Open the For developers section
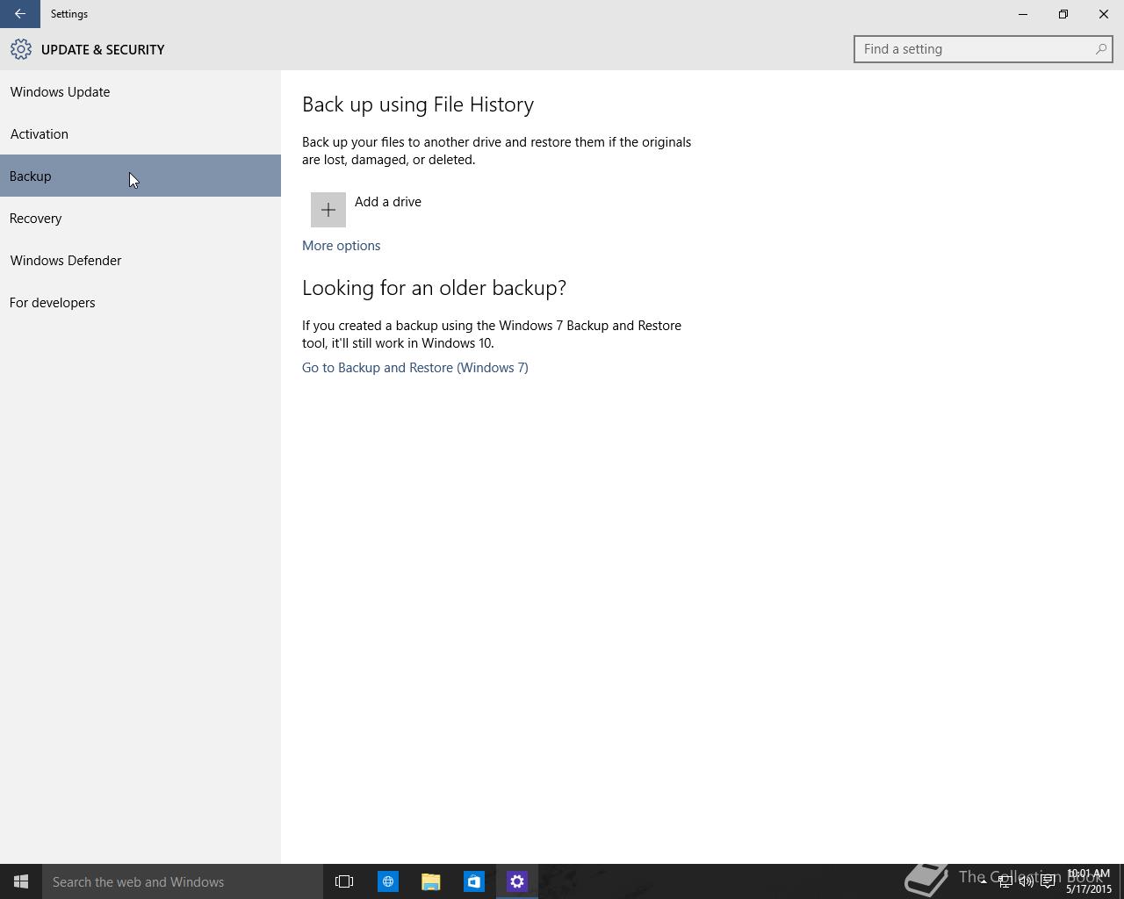 140,302
